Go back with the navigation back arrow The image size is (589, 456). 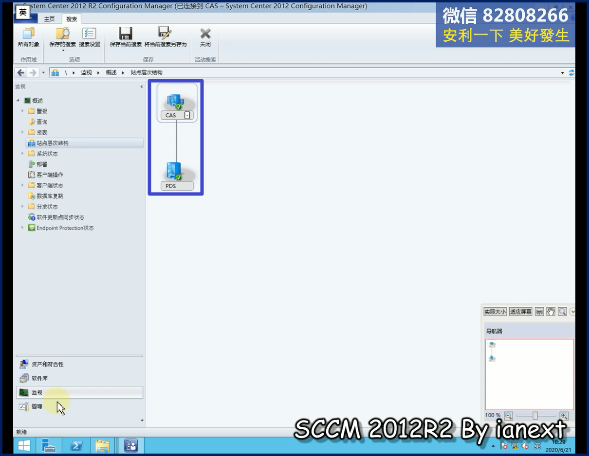click(20, 72)
